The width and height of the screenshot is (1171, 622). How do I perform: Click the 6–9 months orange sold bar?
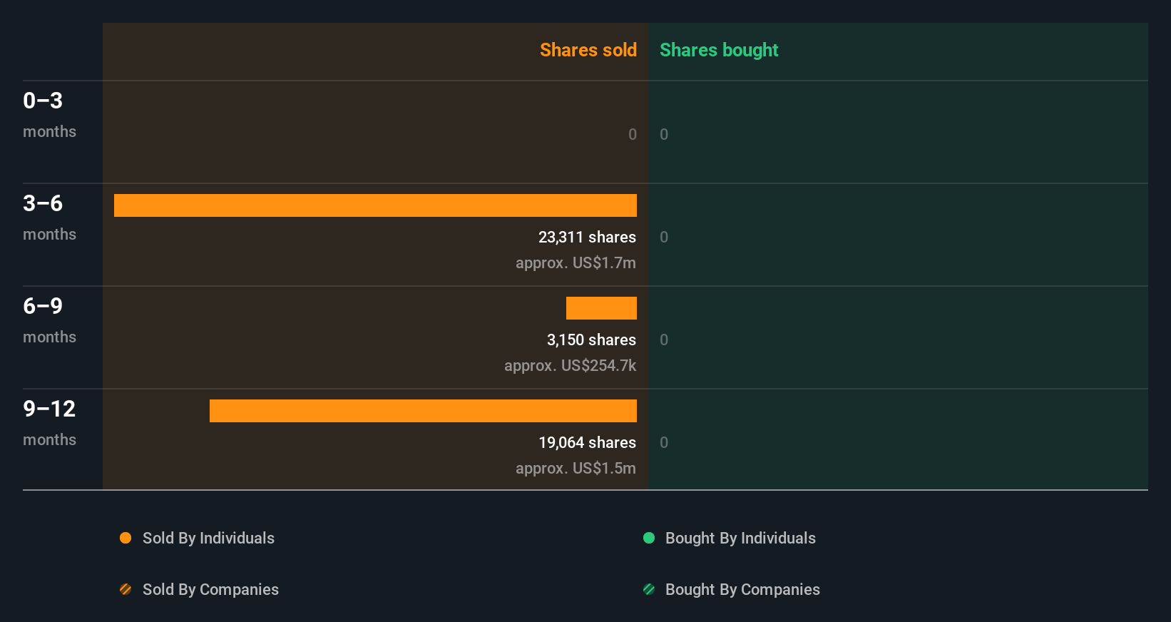(601, 308)
